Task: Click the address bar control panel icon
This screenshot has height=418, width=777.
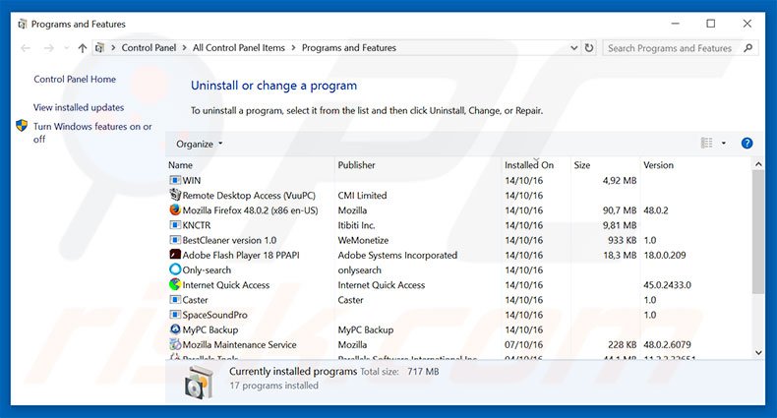Action: (99, 48)
